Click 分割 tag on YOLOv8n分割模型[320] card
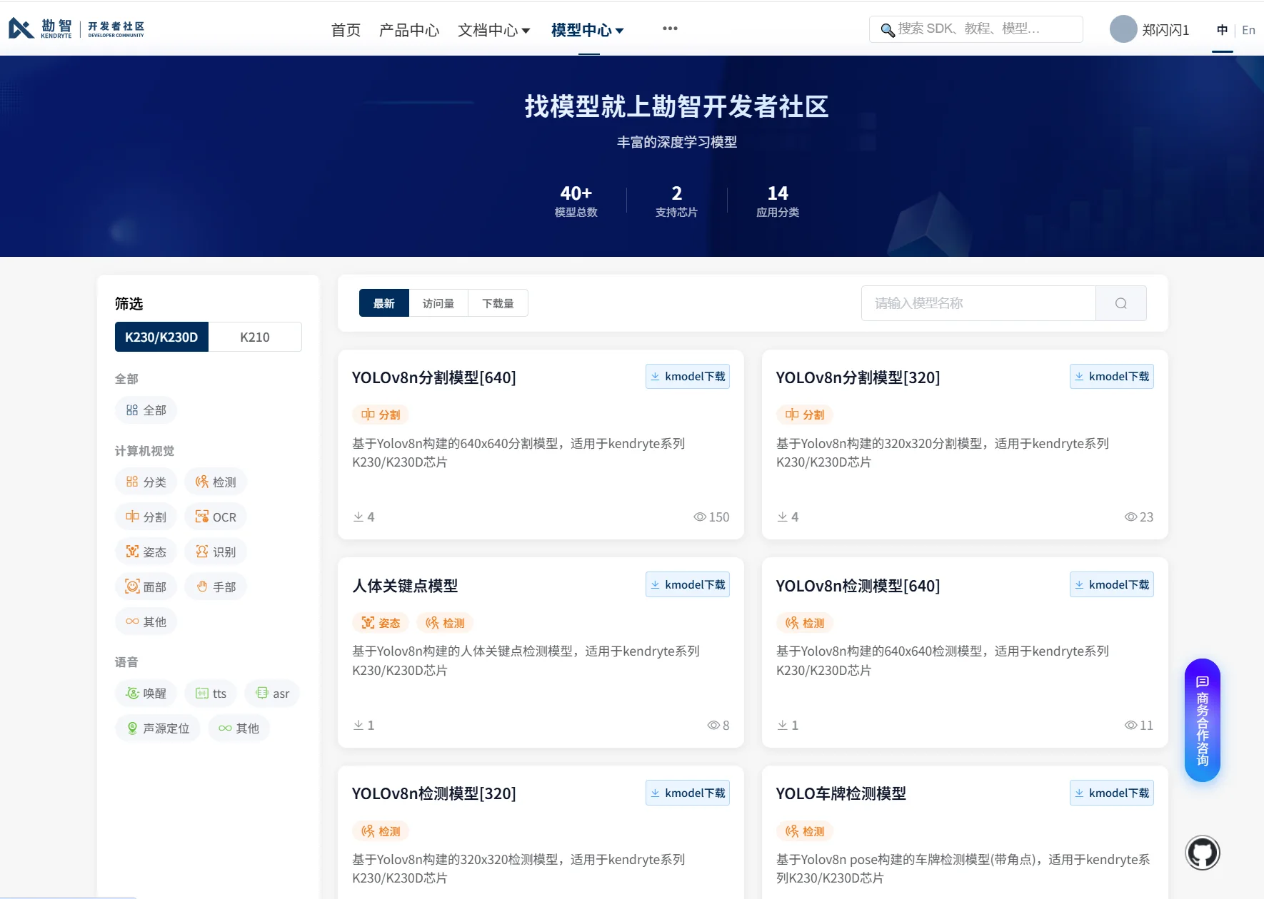 [x=805, y=415]
